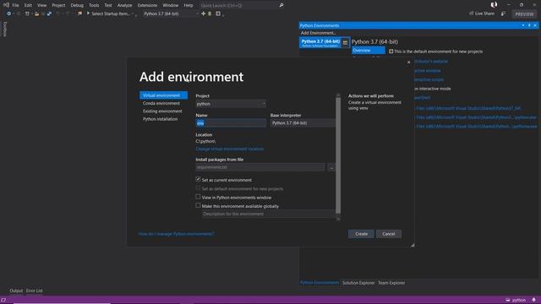The height and width of the screenshot is (304, 541).
Task: Click the environment Name input field
Action: (231, 123)
